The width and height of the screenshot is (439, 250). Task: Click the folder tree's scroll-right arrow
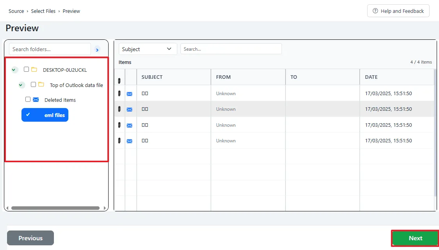(105, 208)
